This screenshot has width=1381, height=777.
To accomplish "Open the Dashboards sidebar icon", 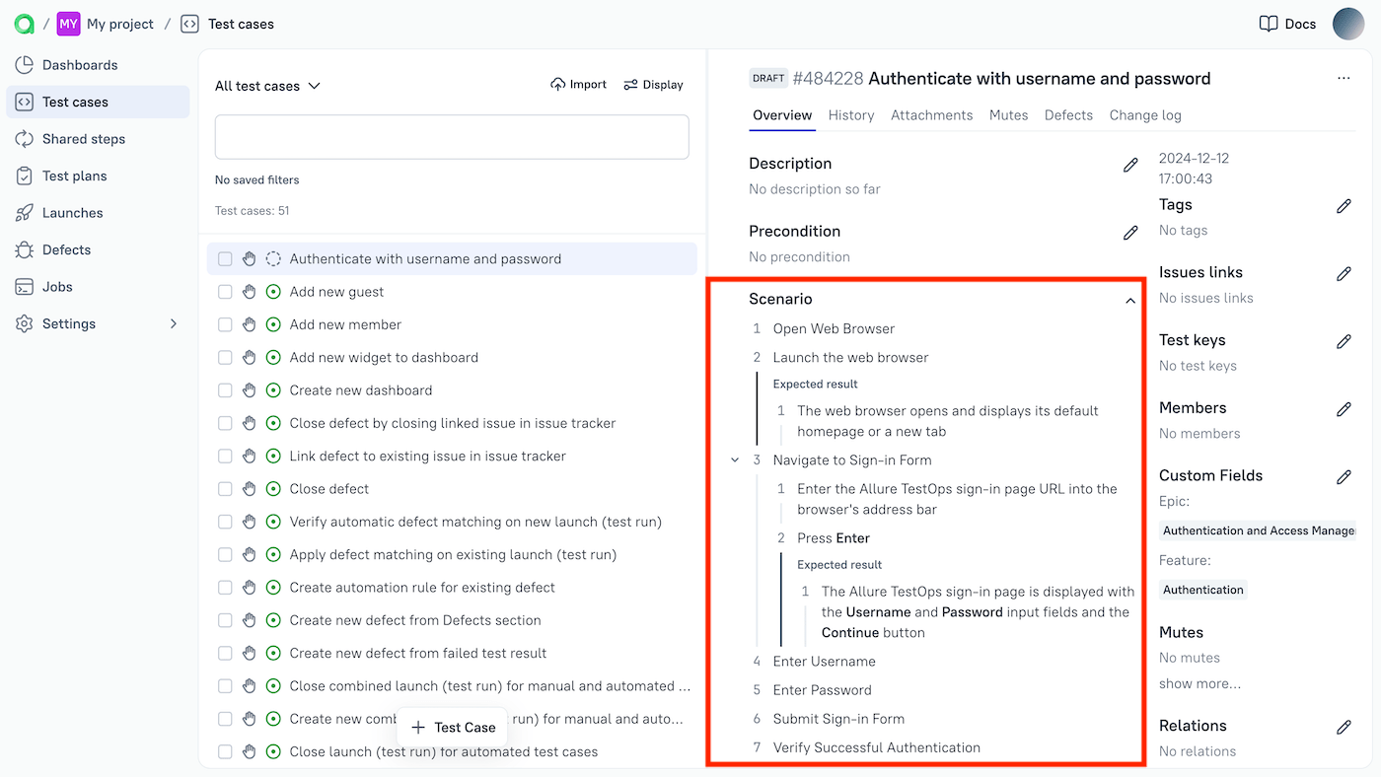I will pos(25,65).
